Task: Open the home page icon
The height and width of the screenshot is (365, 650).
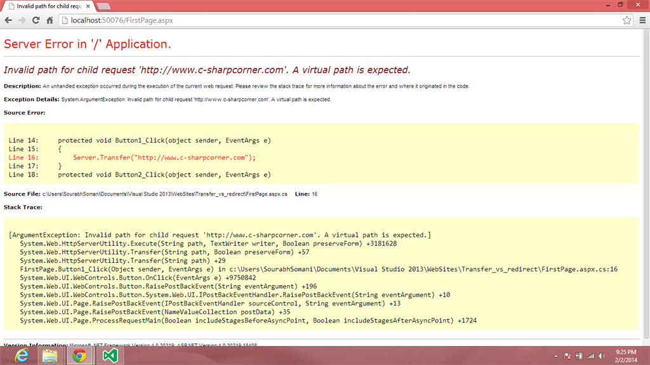Action: tap(50, 20)
